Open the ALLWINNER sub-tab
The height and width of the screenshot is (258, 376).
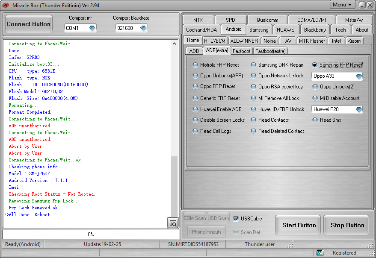click(244, 41)
